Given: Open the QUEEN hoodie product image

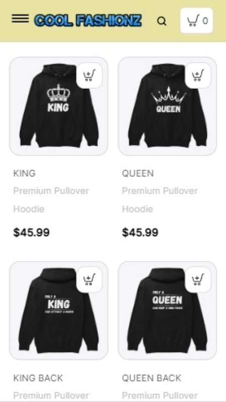Looking at the screenshot, I should click(167, 106).
